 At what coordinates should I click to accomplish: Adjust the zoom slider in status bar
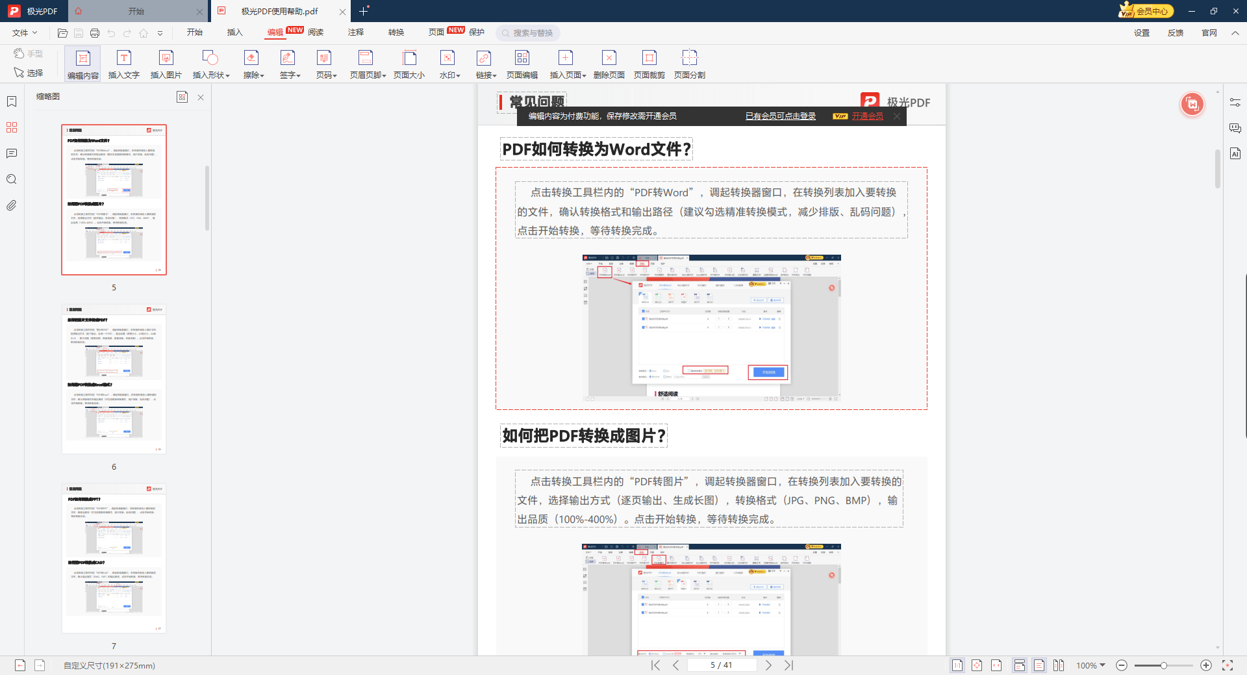[1163, 665]
